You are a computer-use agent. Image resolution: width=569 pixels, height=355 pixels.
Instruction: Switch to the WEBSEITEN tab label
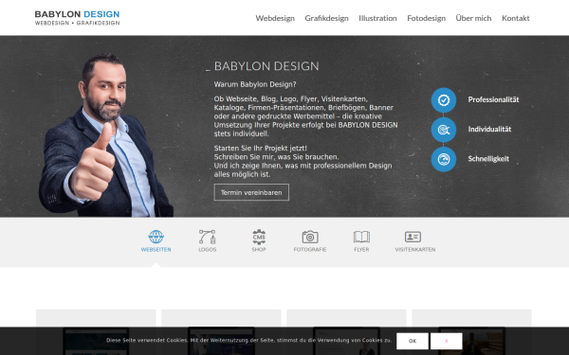[x=156, y=250]
